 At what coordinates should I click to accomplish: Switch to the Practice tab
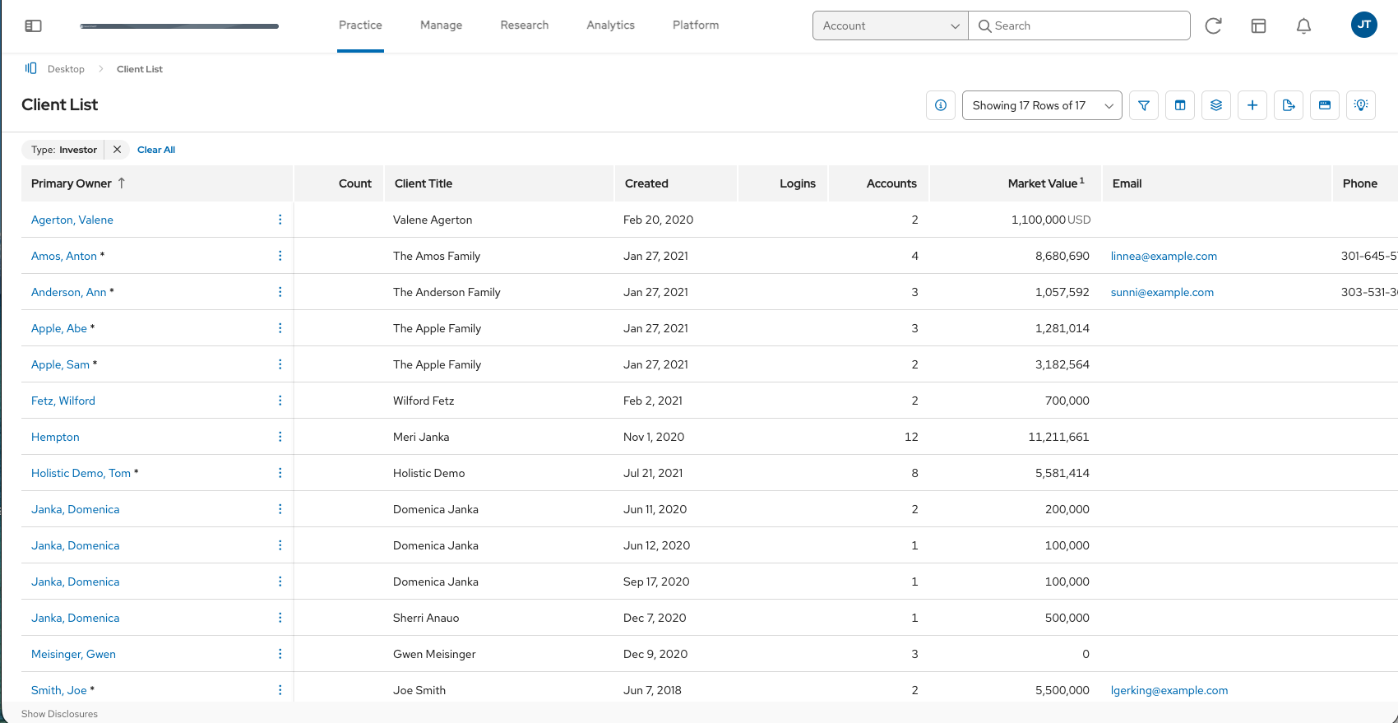tap(360, 25)
